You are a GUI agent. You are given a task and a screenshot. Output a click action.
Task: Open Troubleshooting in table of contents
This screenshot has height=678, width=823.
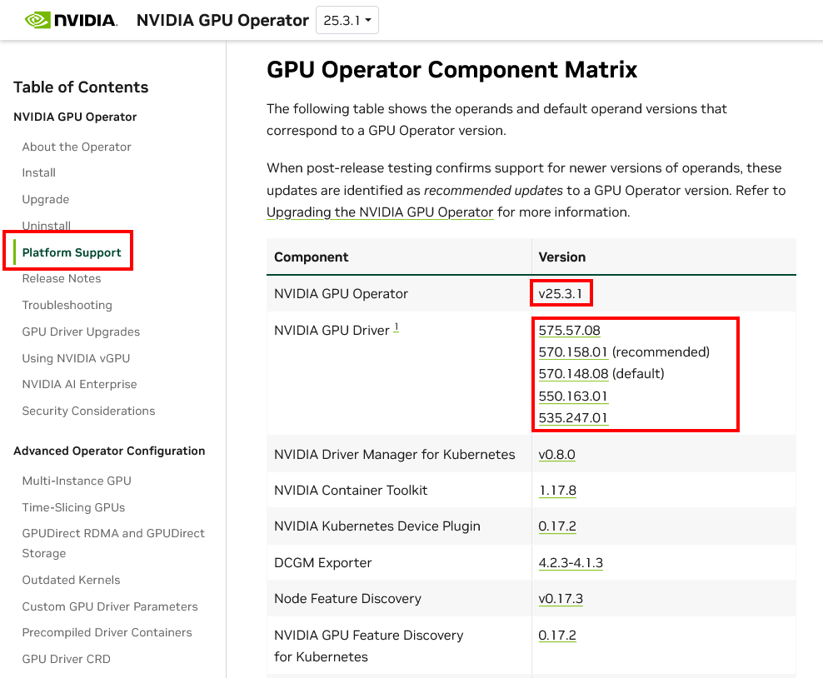tap(67, 305)
